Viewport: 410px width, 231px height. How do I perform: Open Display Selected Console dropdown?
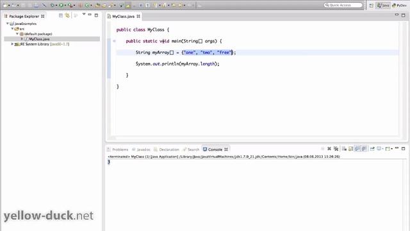pos(383,149)
